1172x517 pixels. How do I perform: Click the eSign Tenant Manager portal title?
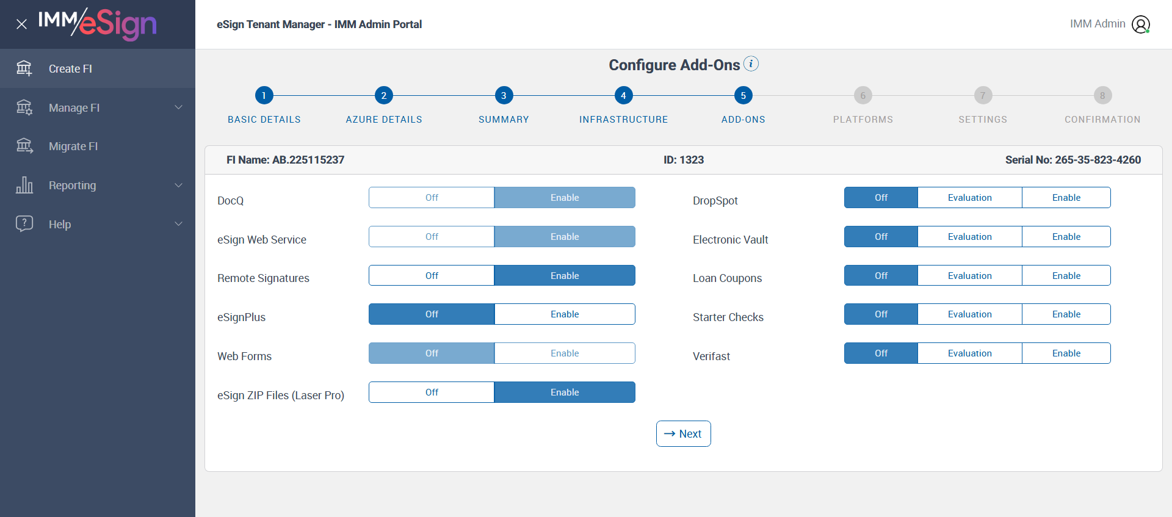coord(319,24)
